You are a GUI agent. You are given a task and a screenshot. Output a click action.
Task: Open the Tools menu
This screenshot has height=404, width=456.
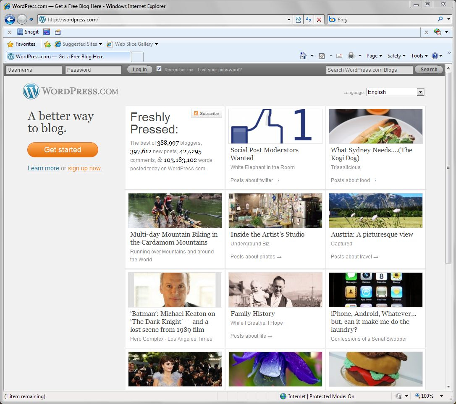pos(419,56)
